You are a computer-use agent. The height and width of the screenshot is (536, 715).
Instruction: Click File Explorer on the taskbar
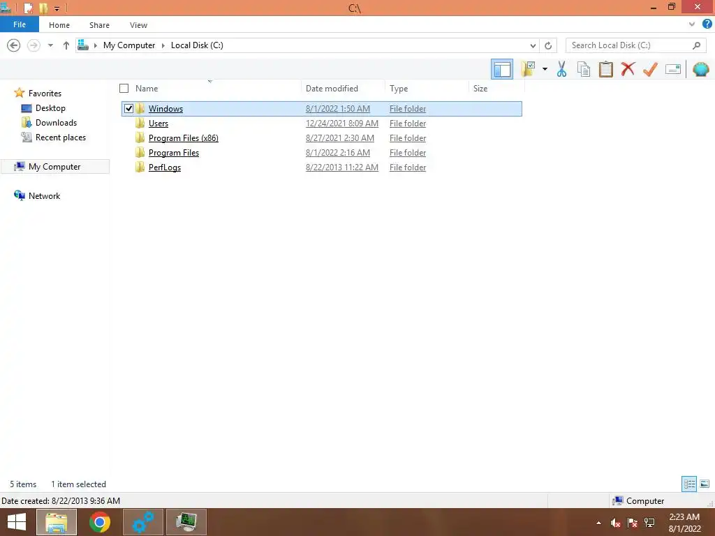[57, 522]
